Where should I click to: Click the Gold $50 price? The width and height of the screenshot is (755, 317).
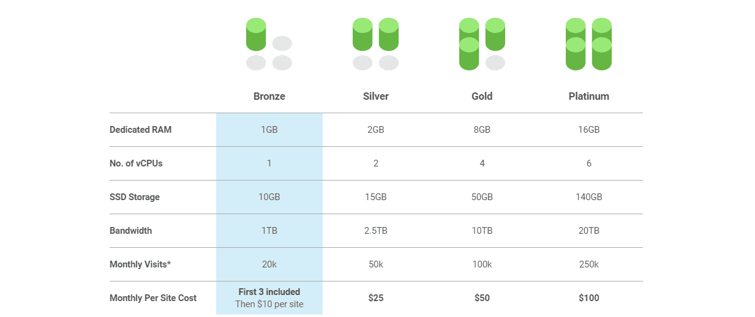tap(482, 298)
